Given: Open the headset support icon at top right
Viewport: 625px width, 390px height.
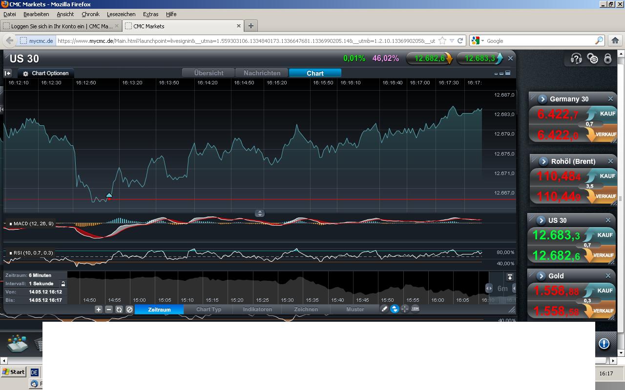Looking at the screenshot, I should click(576, 58).
